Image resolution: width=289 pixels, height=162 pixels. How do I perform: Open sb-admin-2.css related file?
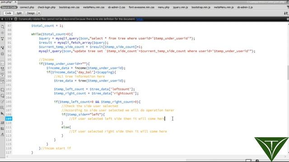(x=117, y=7)
